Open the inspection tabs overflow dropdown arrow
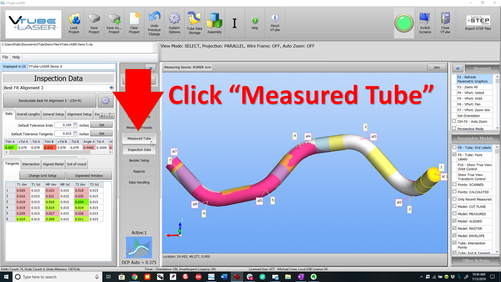 tap(101, 116)
